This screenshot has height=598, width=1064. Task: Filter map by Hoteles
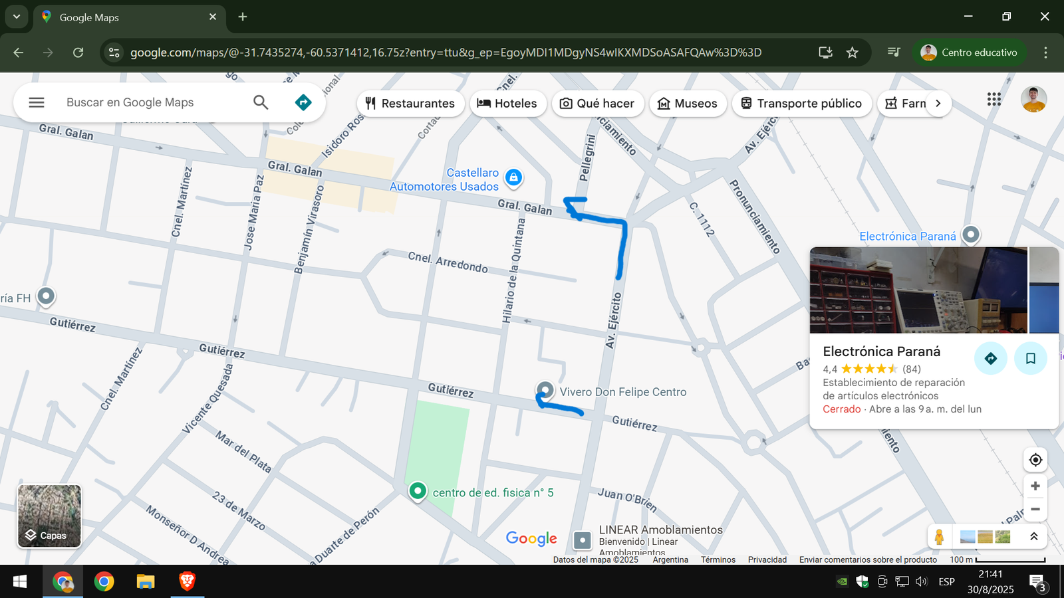[x=508, y=104]
